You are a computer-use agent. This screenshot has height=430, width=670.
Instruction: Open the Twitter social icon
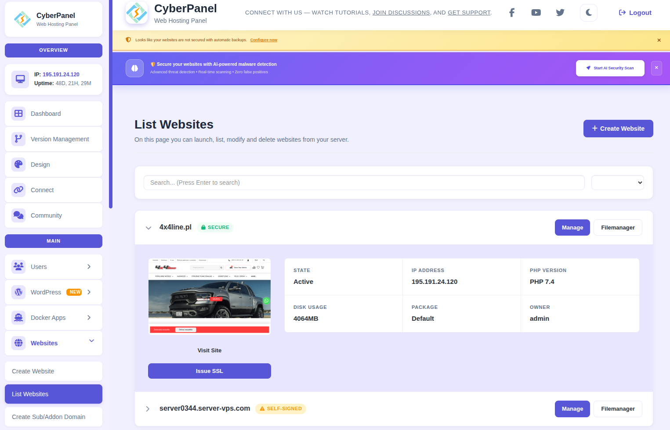tap(560, 13)
